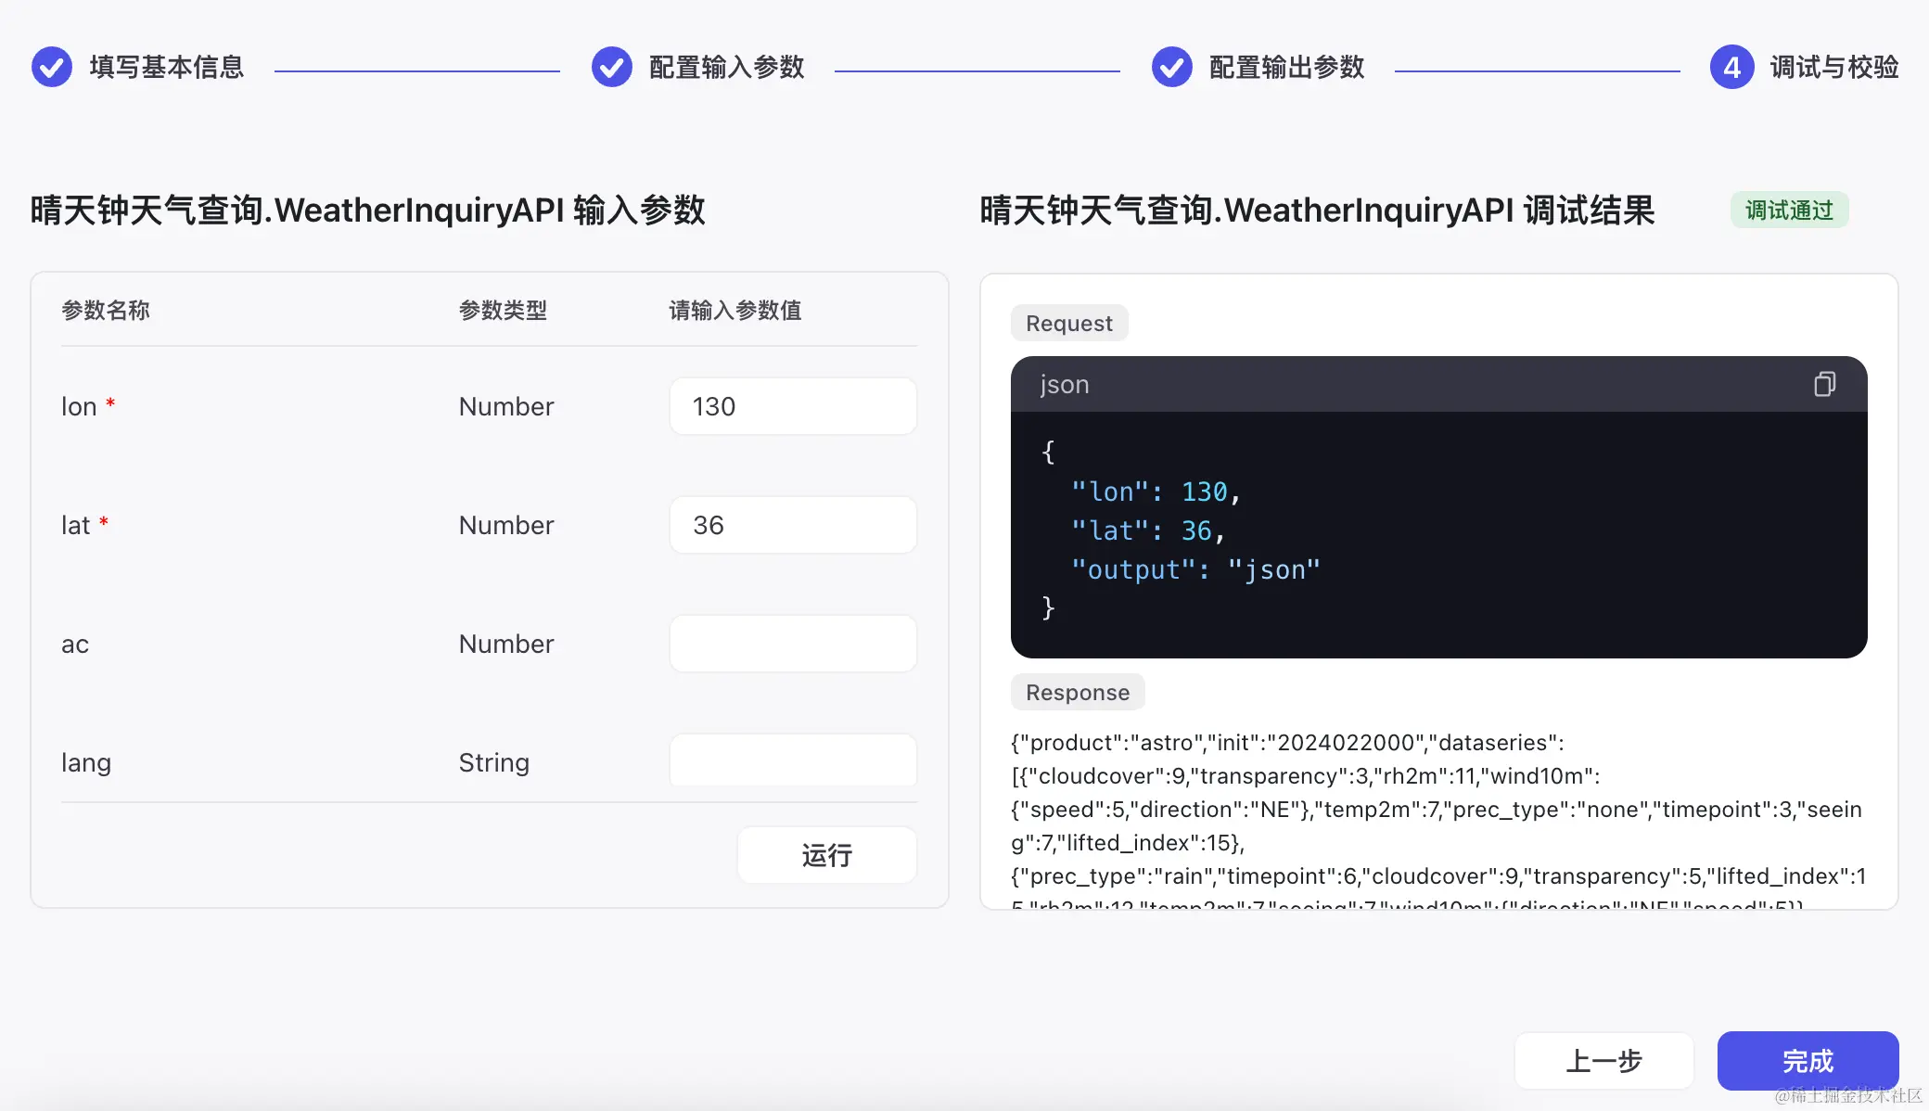Image resolution: width=1929 pixels, height=1111 pixels.
Task: Click the second step checkmark icon
Action: (612, 67)
